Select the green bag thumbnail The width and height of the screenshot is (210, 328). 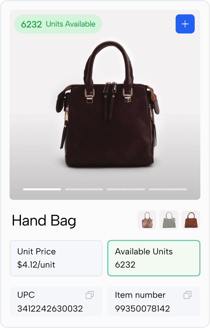[x=169, y=220]
